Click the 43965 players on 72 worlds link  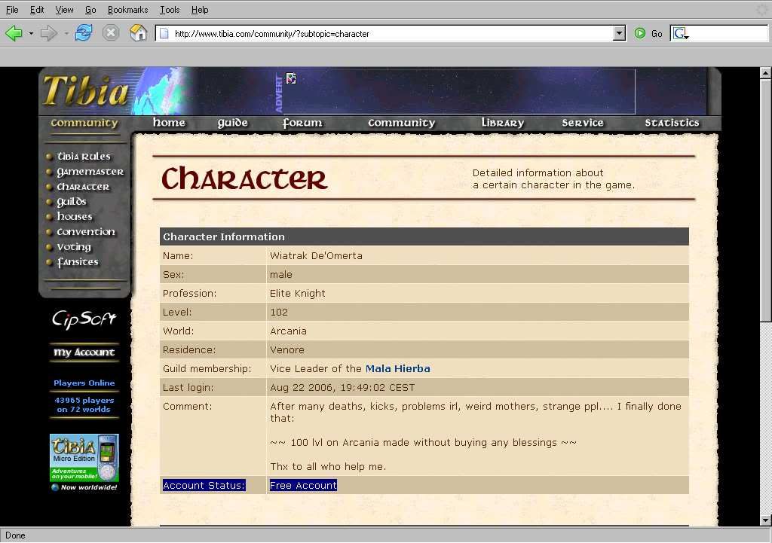[84, 404]
